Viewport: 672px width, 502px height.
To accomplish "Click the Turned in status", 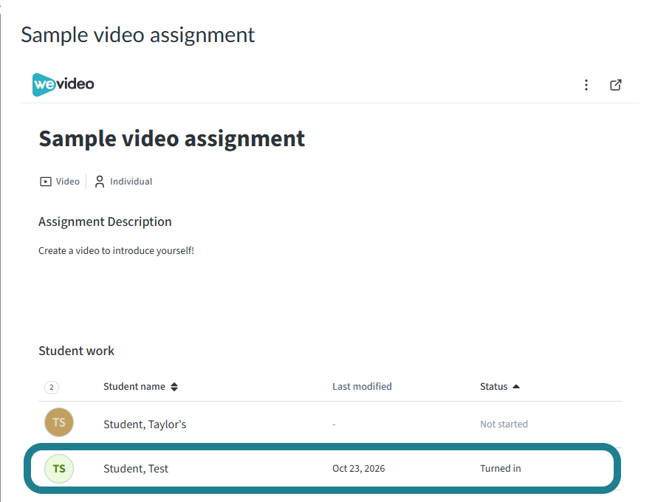I will click(500, 469).
